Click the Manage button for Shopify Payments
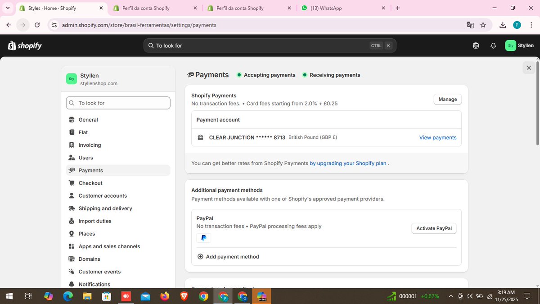The width and height of the screenshot is (540, 304). 447,99
